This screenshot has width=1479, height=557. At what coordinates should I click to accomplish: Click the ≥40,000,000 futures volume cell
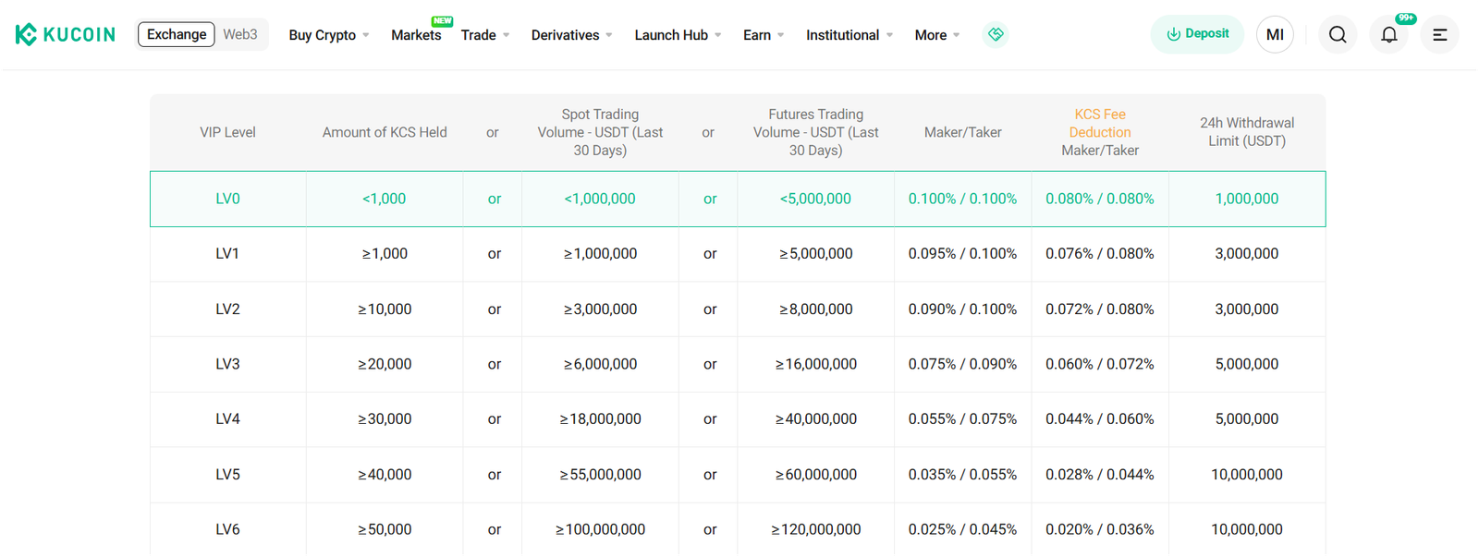click(815, 418)
